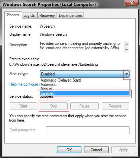Open the Recovery tab
The width and height of the screenshot is (140, 158).
[47, 15]
